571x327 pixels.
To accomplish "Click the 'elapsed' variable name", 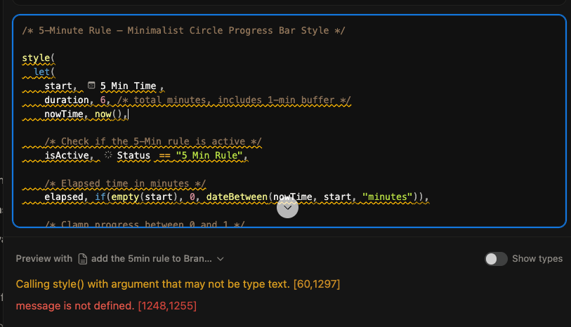I will click(x=64, y=196).
